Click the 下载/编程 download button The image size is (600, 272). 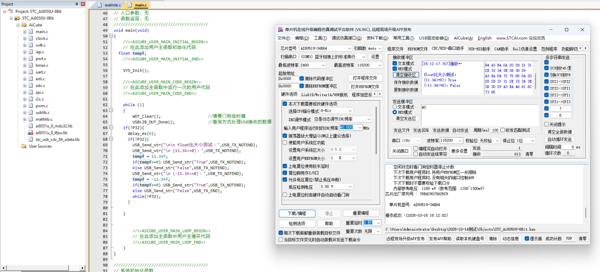pos(297,213)
